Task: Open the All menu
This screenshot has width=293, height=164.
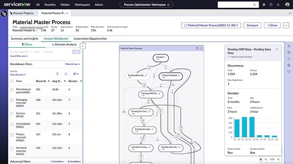Action: tap(38, 5)
